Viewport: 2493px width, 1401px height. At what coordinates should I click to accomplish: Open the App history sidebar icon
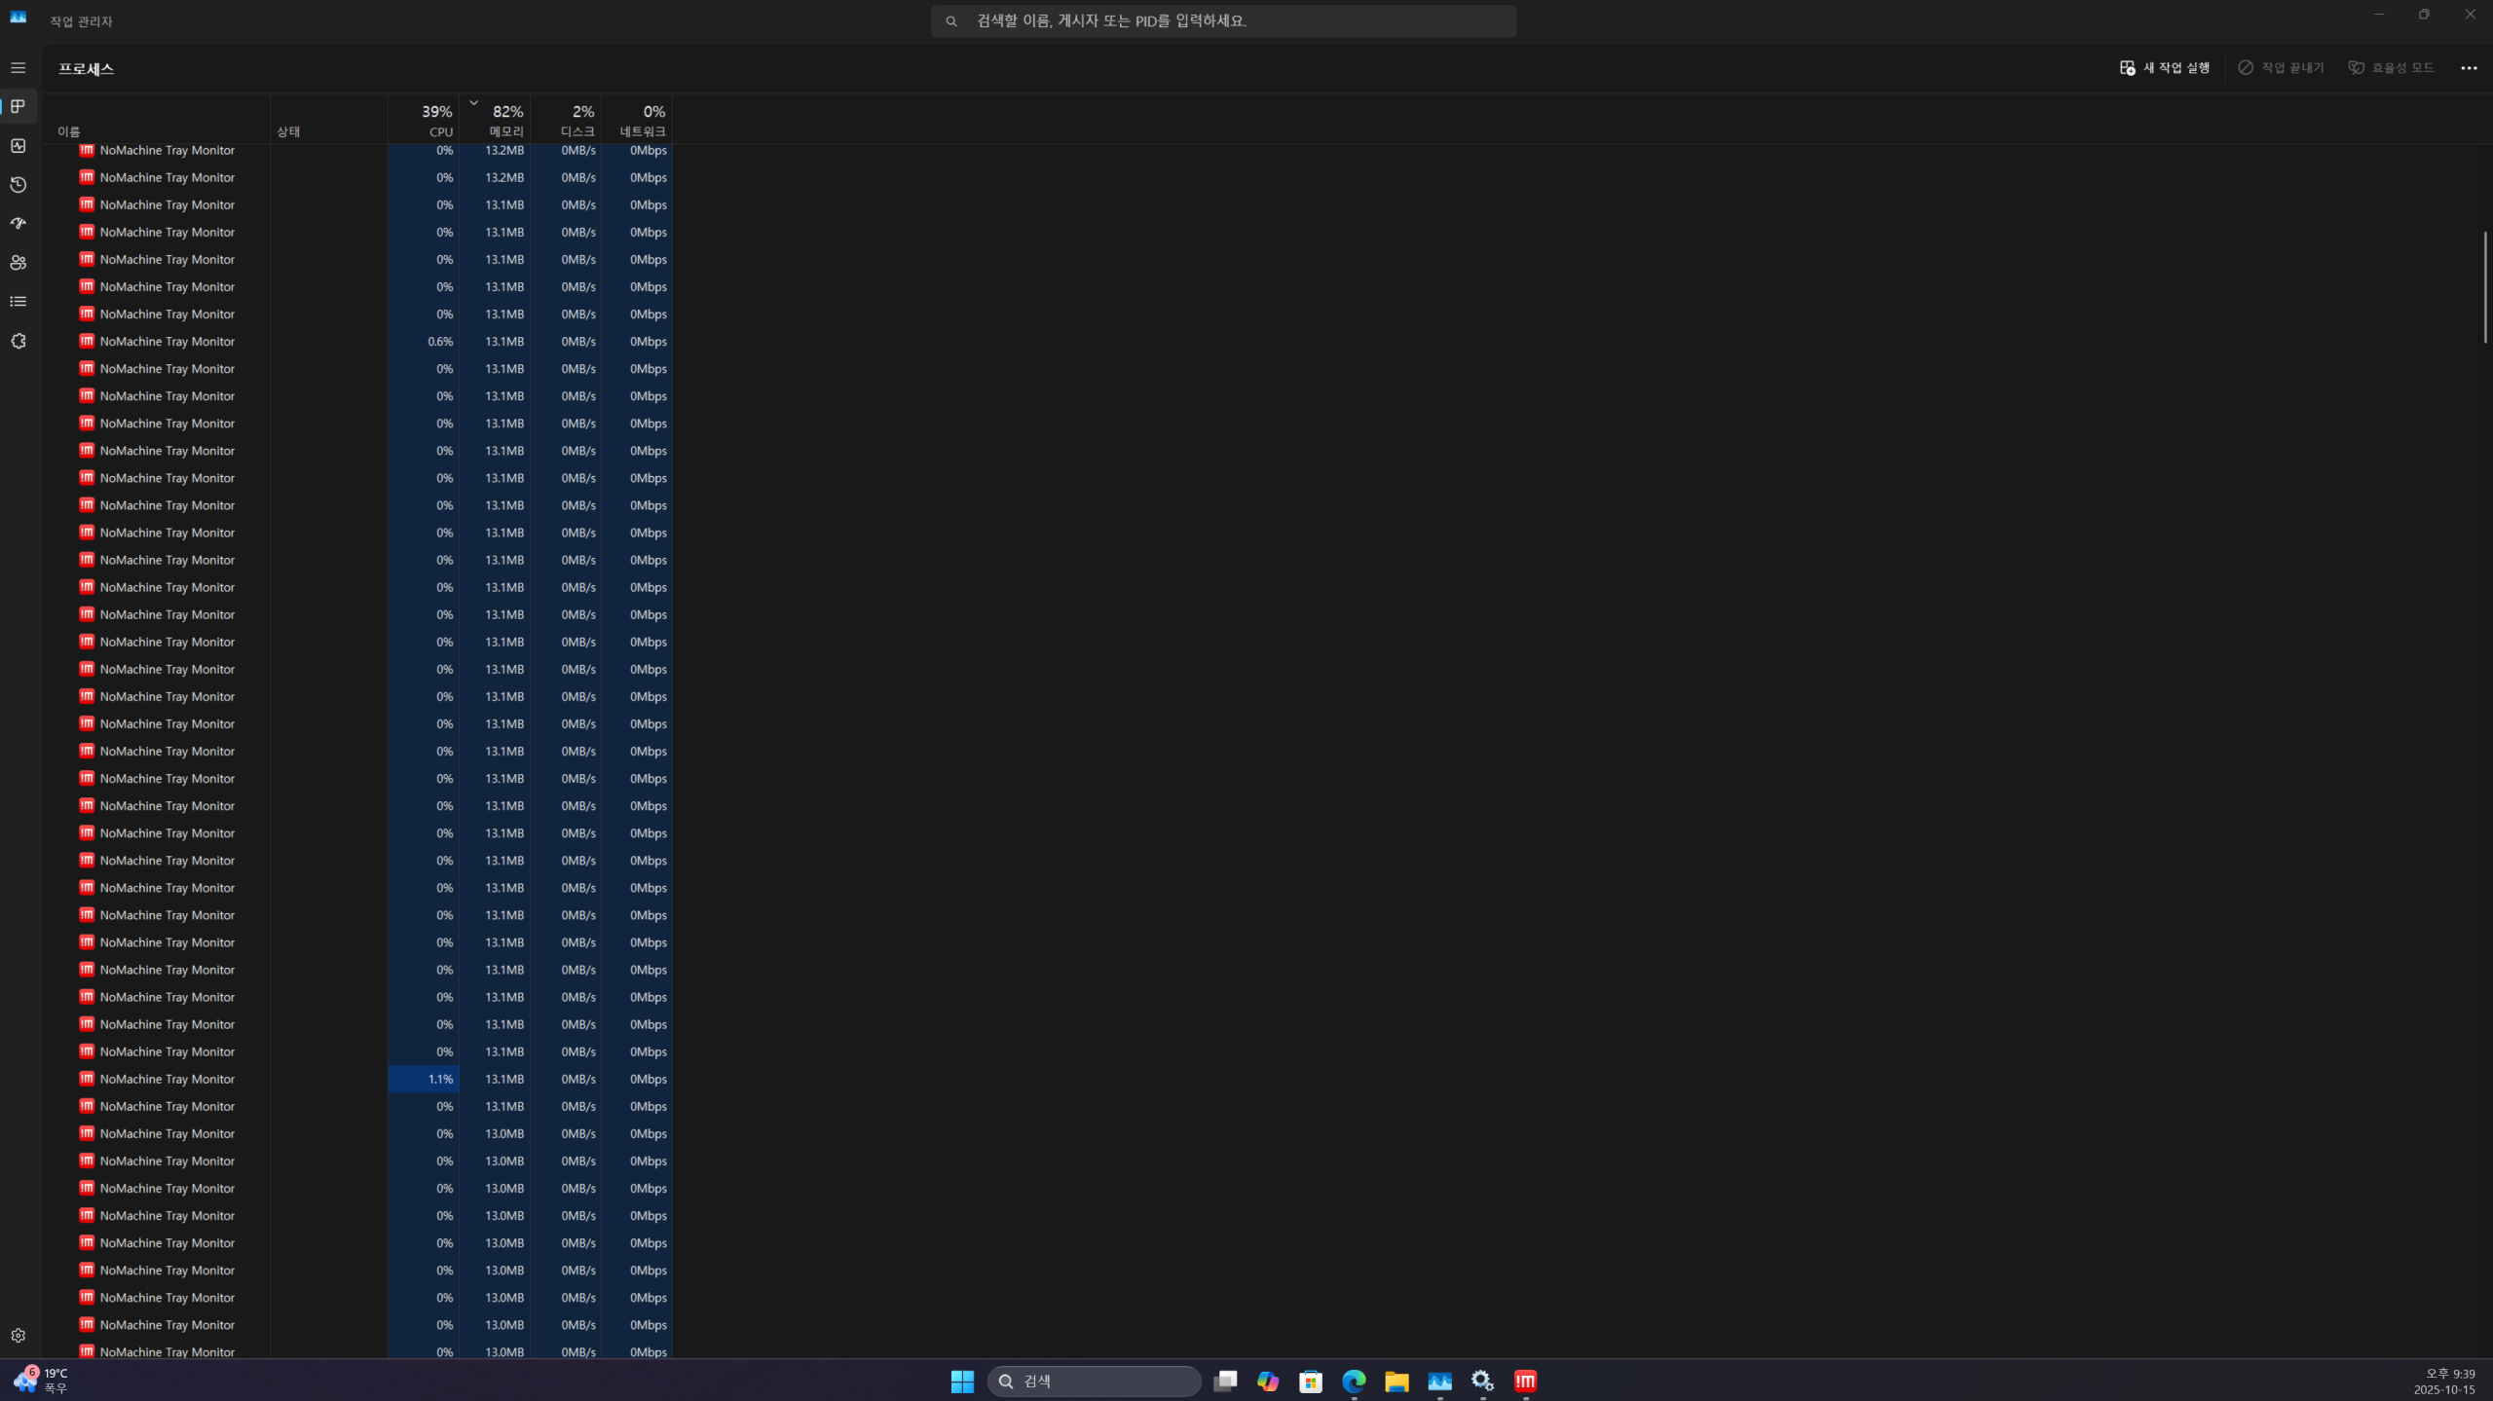[19, 185]
